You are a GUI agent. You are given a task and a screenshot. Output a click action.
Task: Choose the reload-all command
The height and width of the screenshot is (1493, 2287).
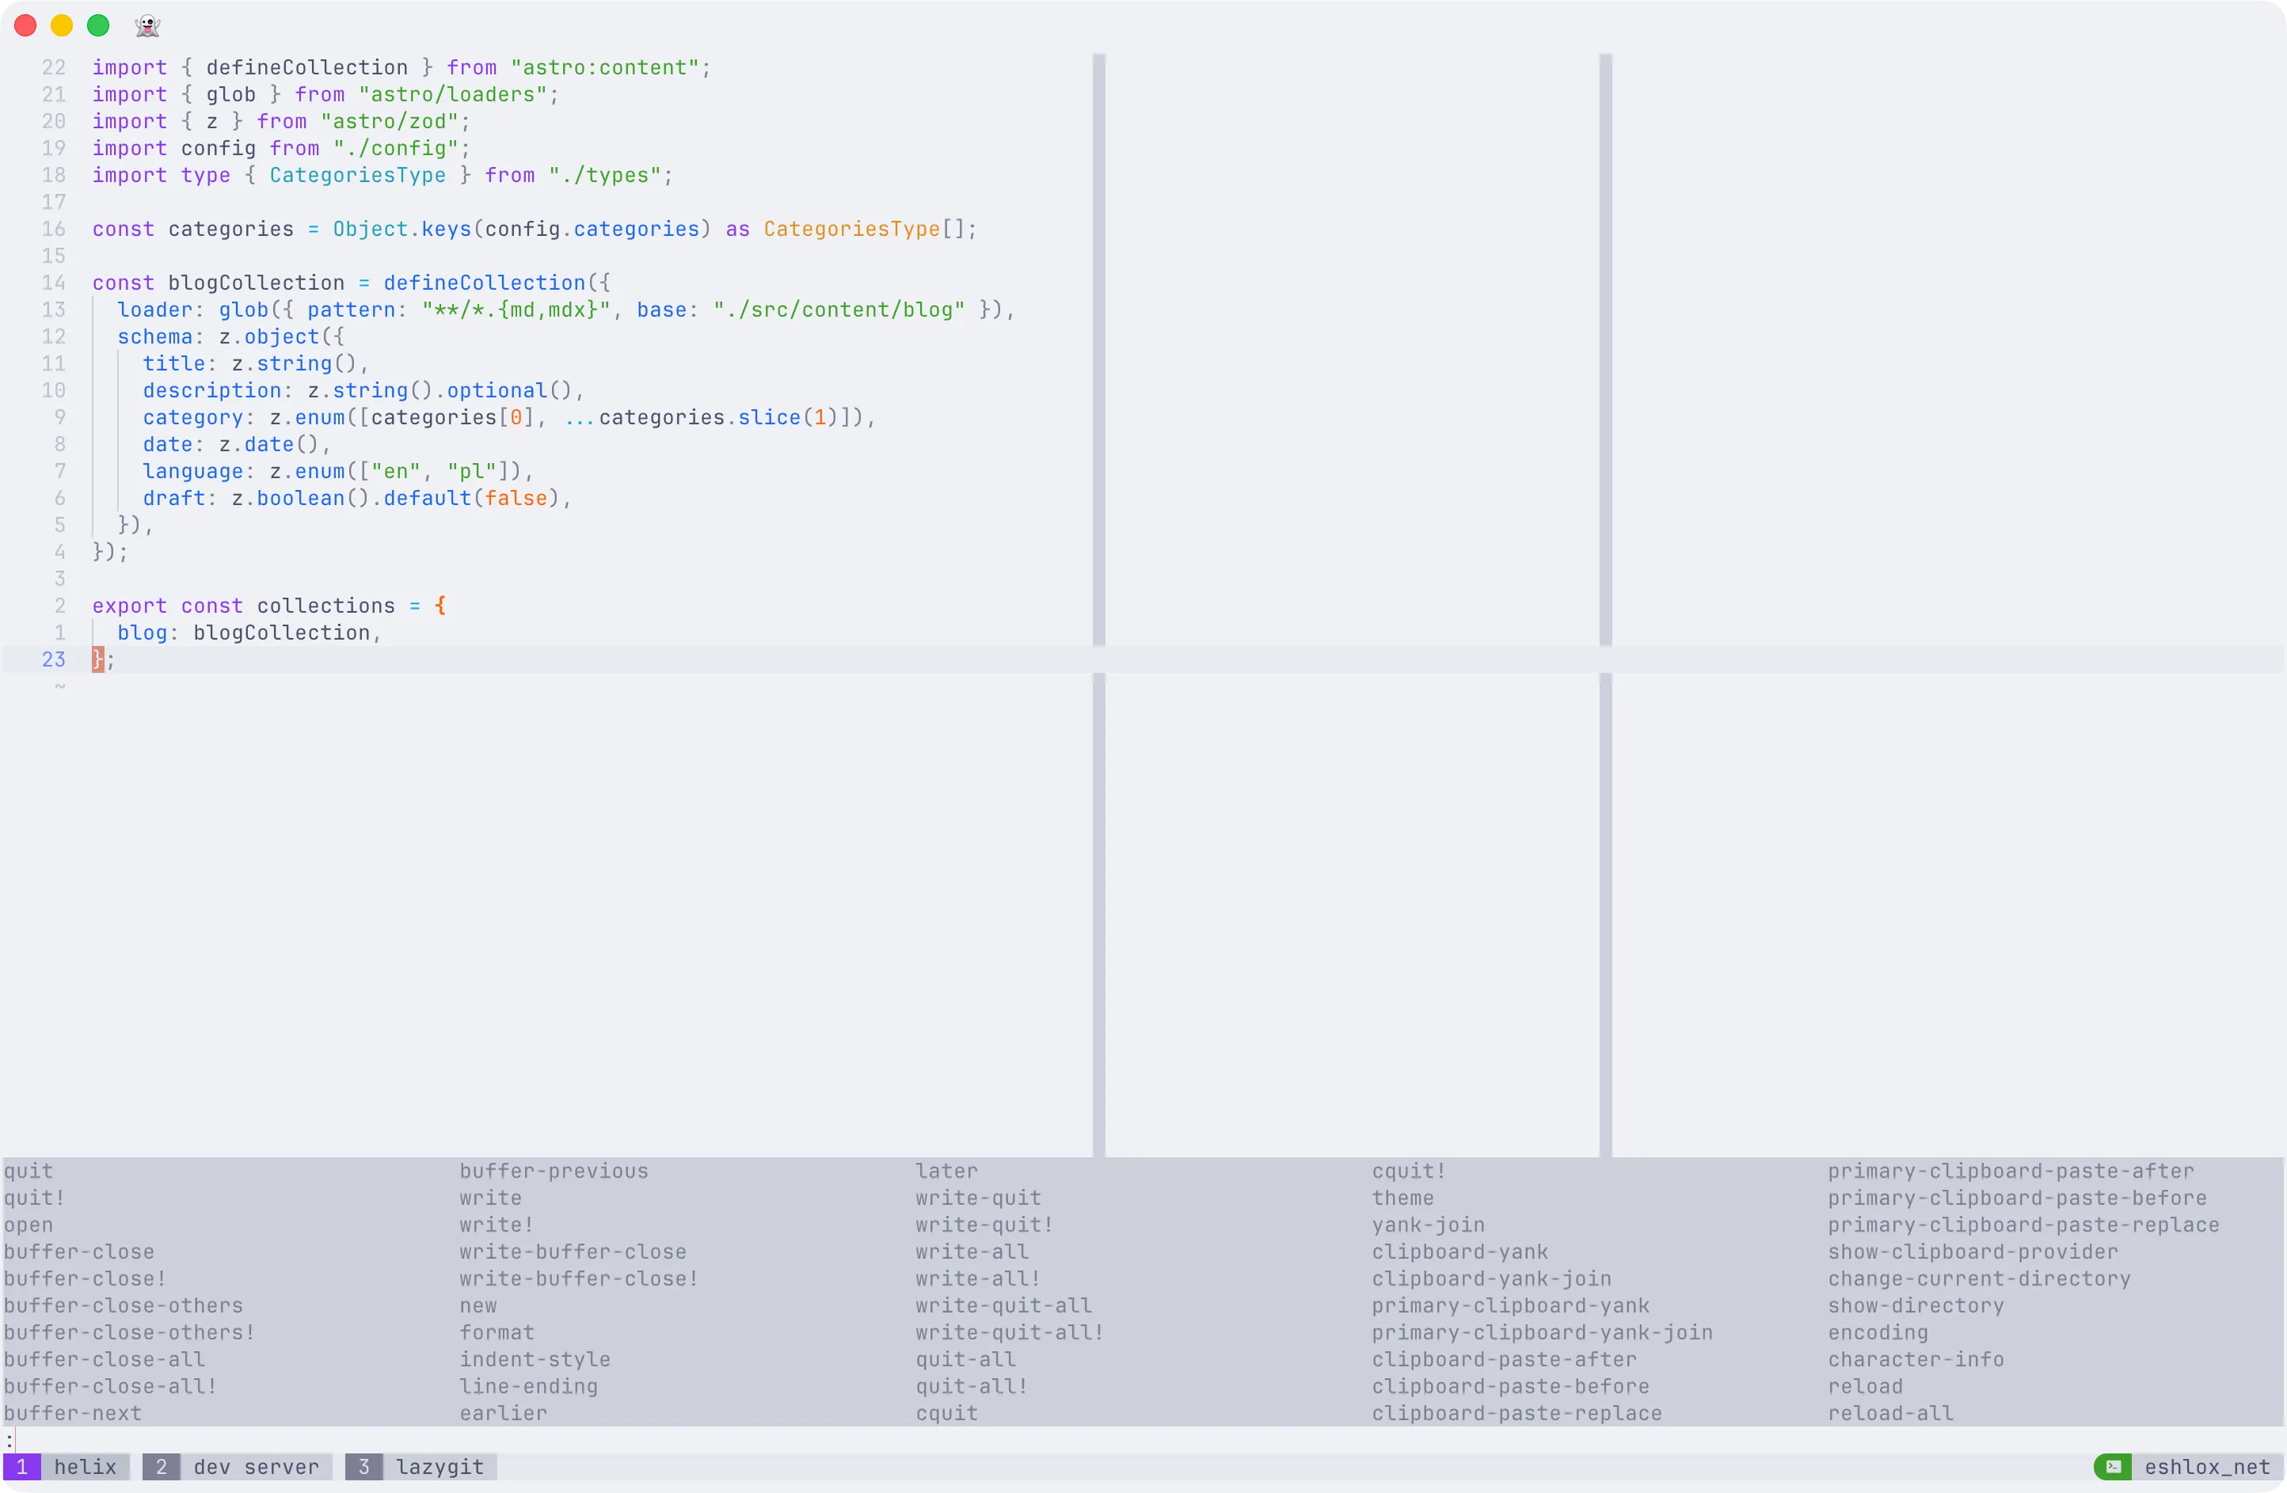1889,1413
